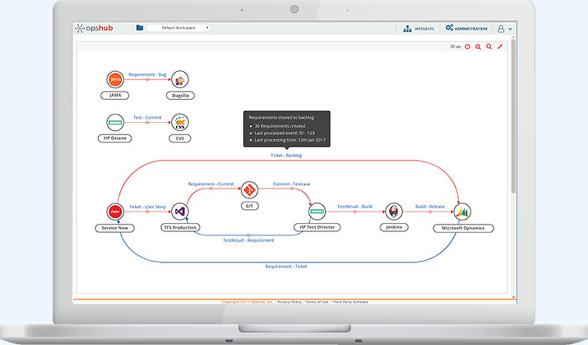Expand the user account chevron

[510, 29]
